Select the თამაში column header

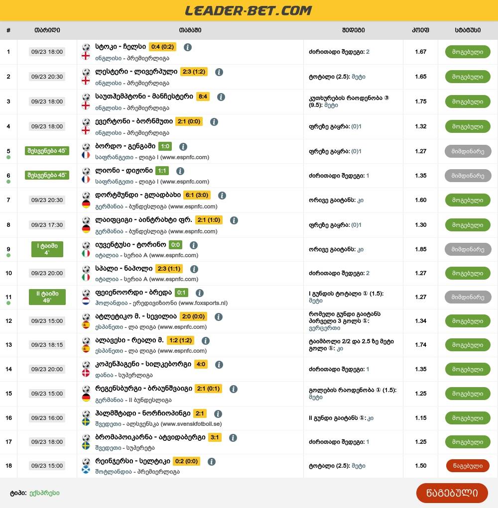tap(190, 30)
